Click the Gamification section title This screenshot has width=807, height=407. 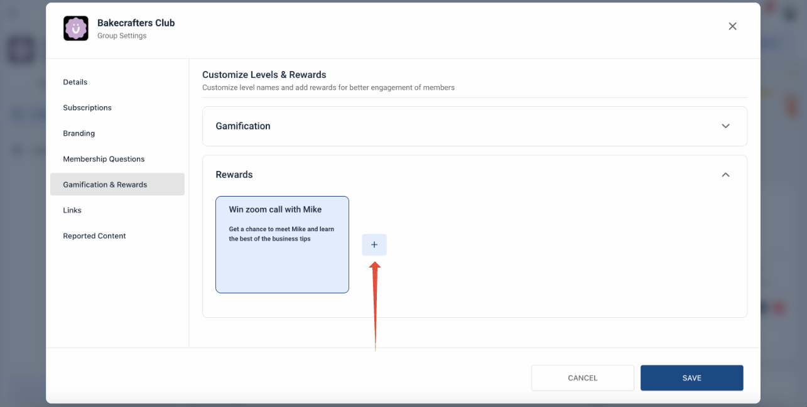[243, 126]
